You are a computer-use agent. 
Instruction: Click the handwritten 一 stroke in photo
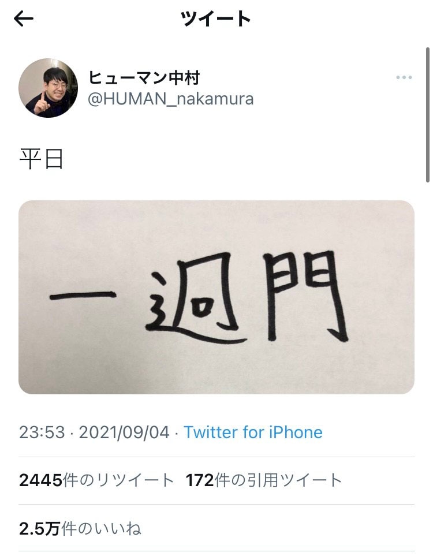[x=83, y=297]
